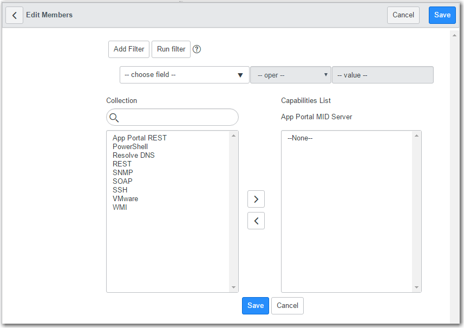Select App Portal REST in Collection

(x=139, y=138)
